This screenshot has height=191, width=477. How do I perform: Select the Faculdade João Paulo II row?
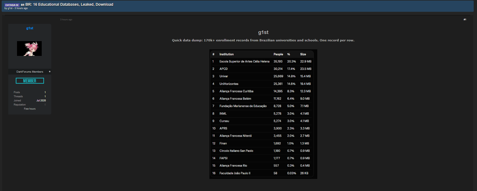tap(262, 173)
